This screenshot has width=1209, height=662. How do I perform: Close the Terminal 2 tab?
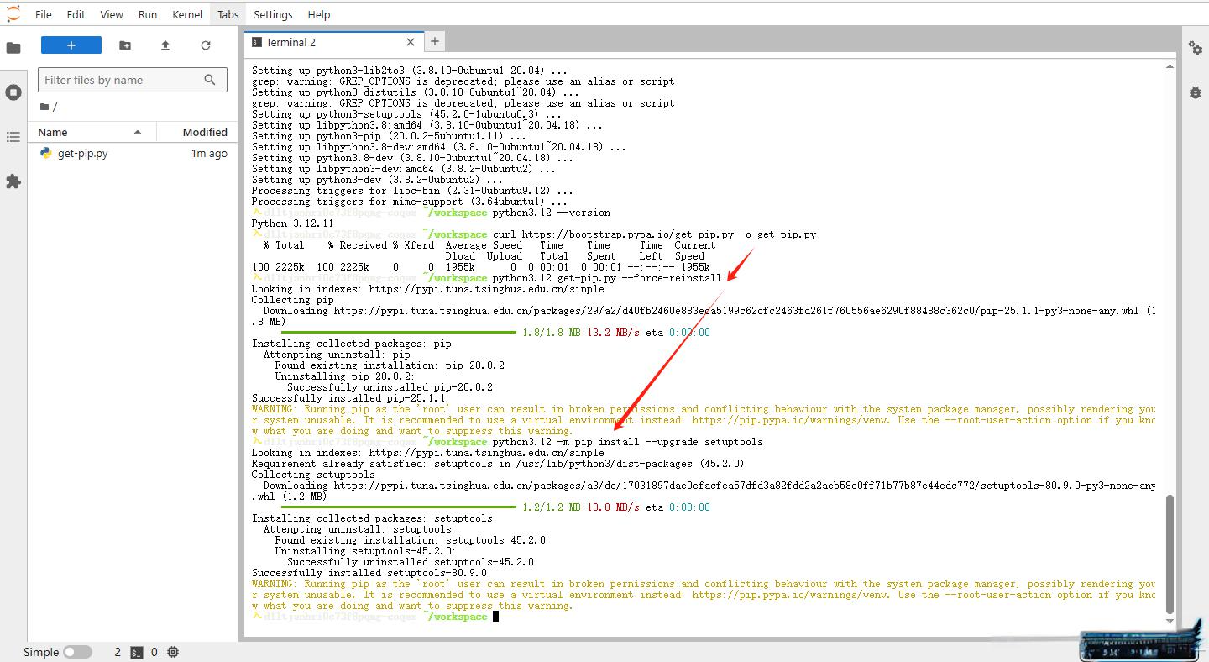(x=411, y=42)
